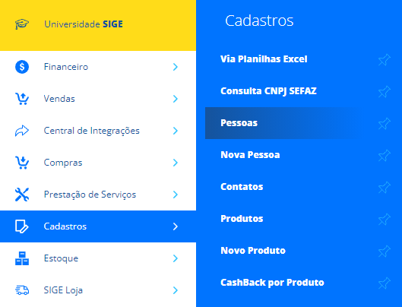Expand the Financeiro submenu chevron

click(176, 67)
